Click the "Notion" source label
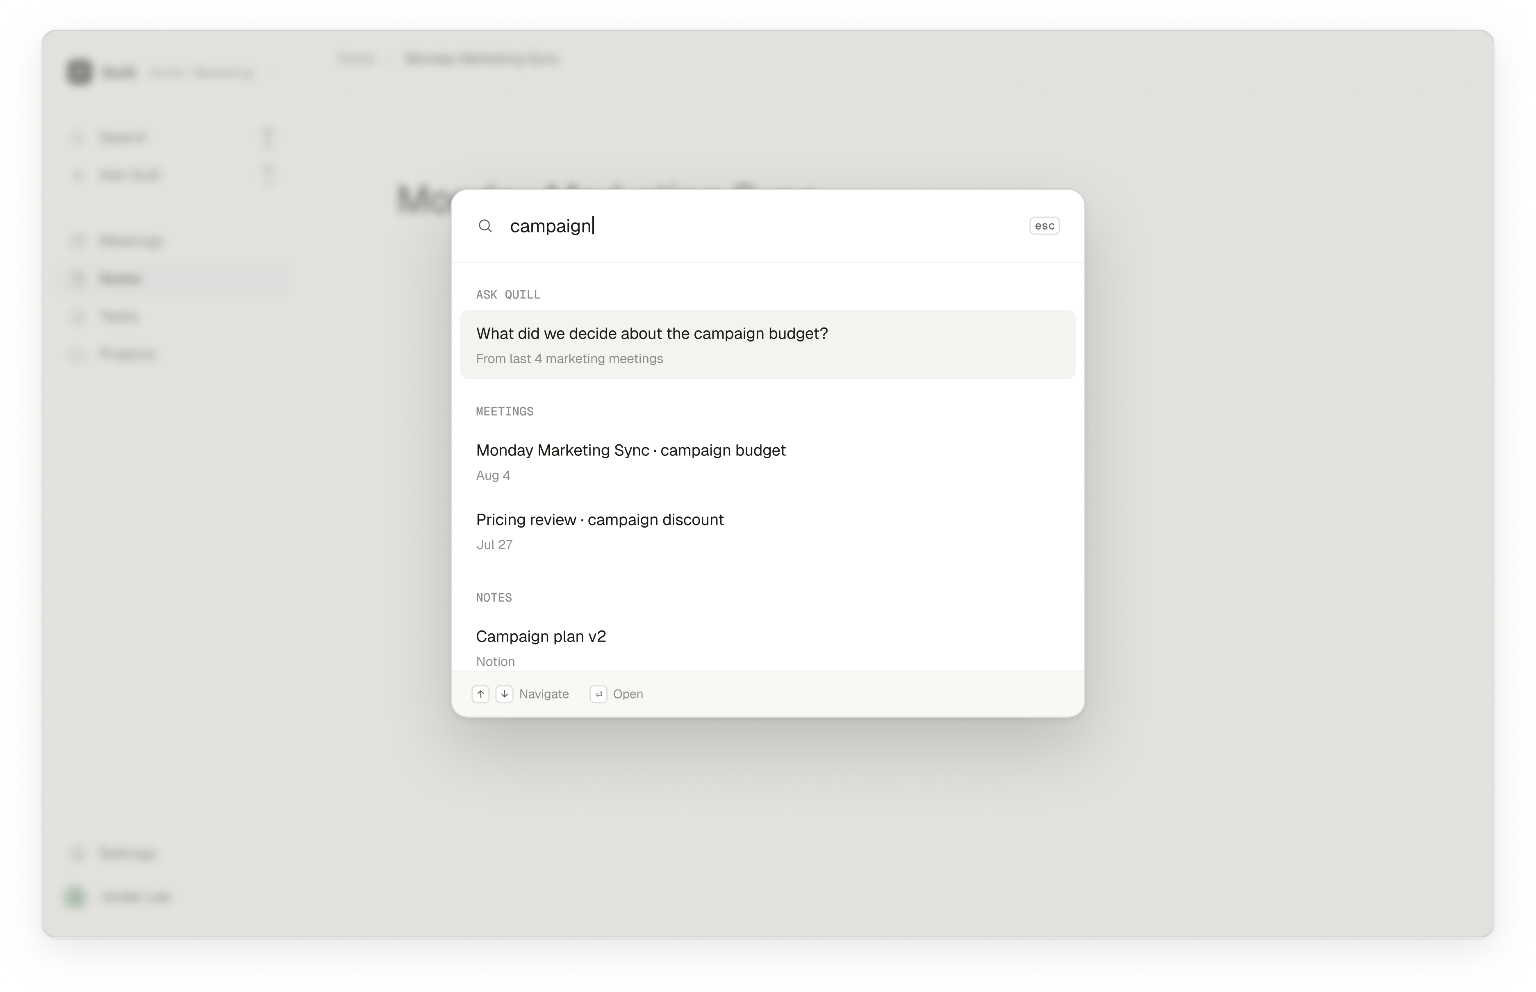1536x992 pixels. [495, 662]
